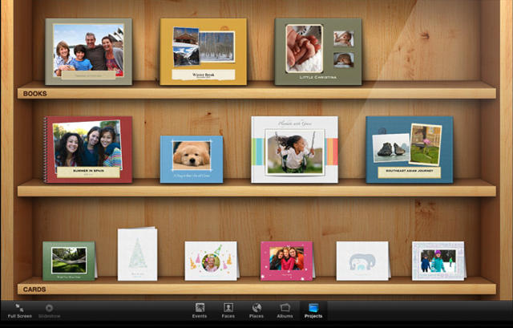The height and width of the screenshot is (328, 513).
Task: Select the Projects tab
Action: (313, 311)
